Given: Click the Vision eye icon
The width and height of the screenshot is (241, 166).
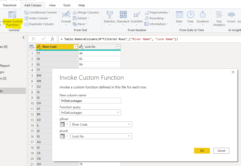Looking at the screenshot, I should [x=231, y=15].
